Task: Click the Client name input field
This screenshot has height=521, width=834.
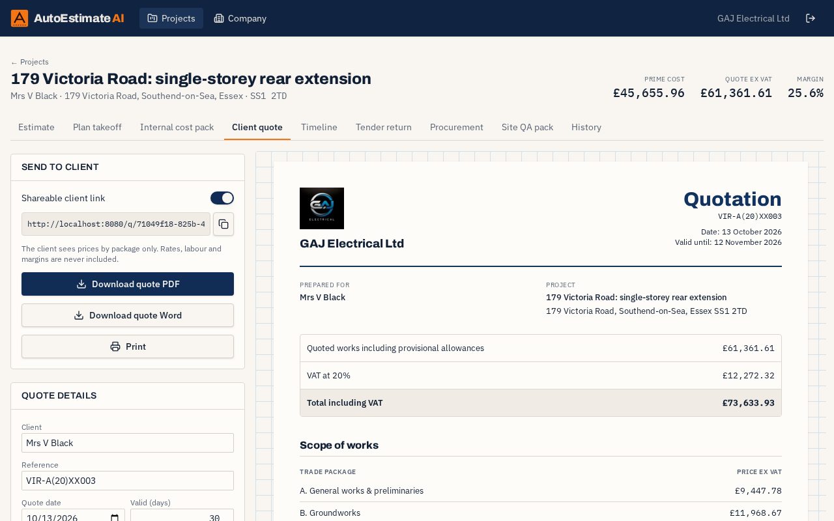Action: point(128,443)
